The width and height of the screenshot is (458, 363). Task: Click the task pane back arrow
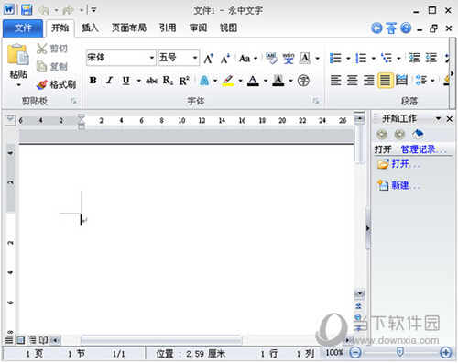[x=382, y=134]
